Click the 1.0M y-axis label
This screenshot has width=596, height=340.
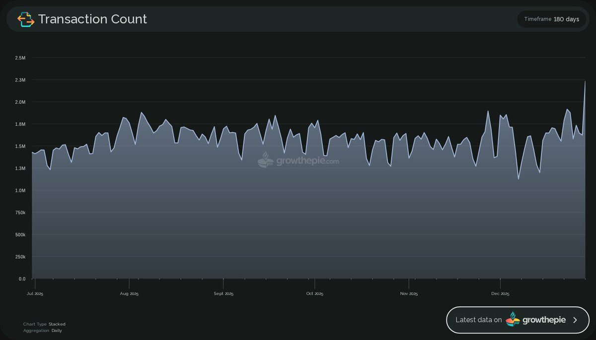pyautogui.click(x=20, y=190)
